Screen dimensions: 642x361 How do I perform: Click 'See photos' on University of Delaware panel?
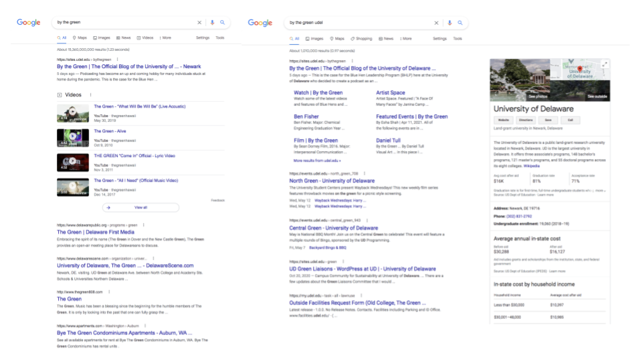coord(538,96)
